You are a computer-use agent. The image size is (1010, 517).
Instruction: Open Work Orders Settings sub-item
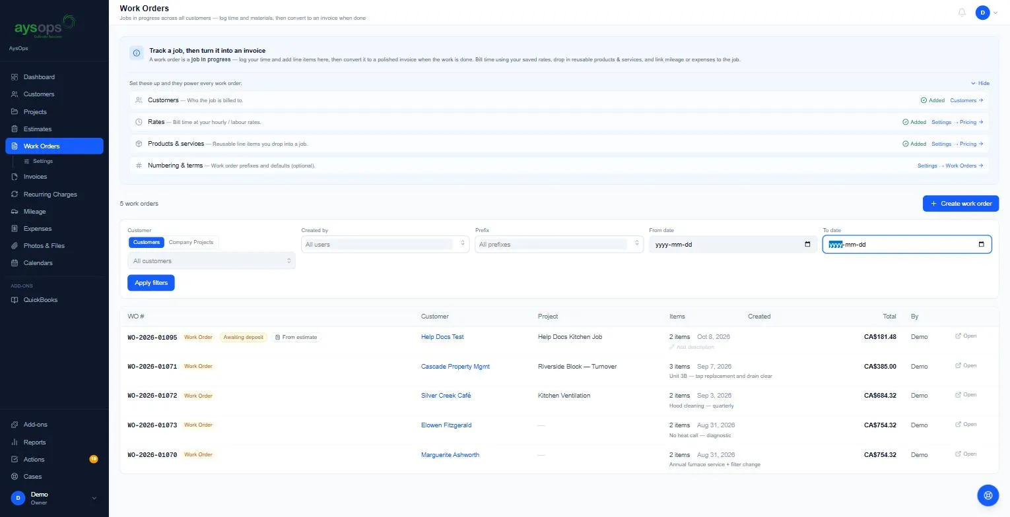tap(43, 161)
